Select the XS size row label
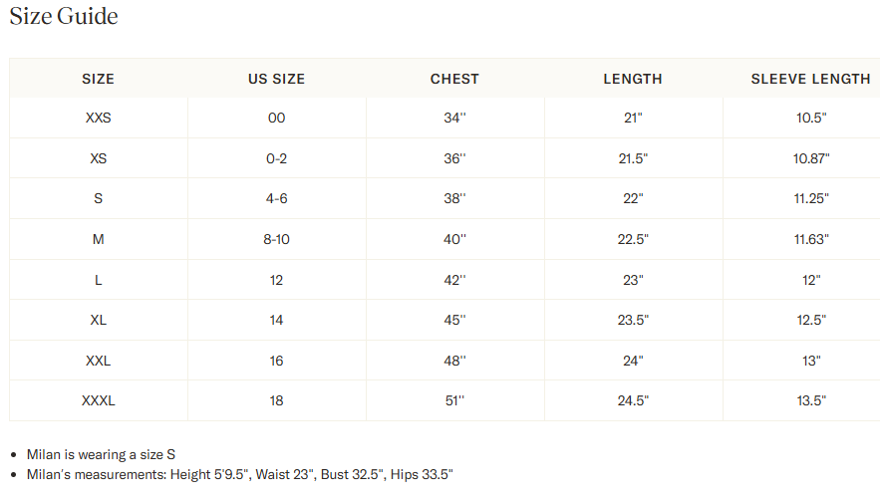880x500 pixels. [99, 158]
